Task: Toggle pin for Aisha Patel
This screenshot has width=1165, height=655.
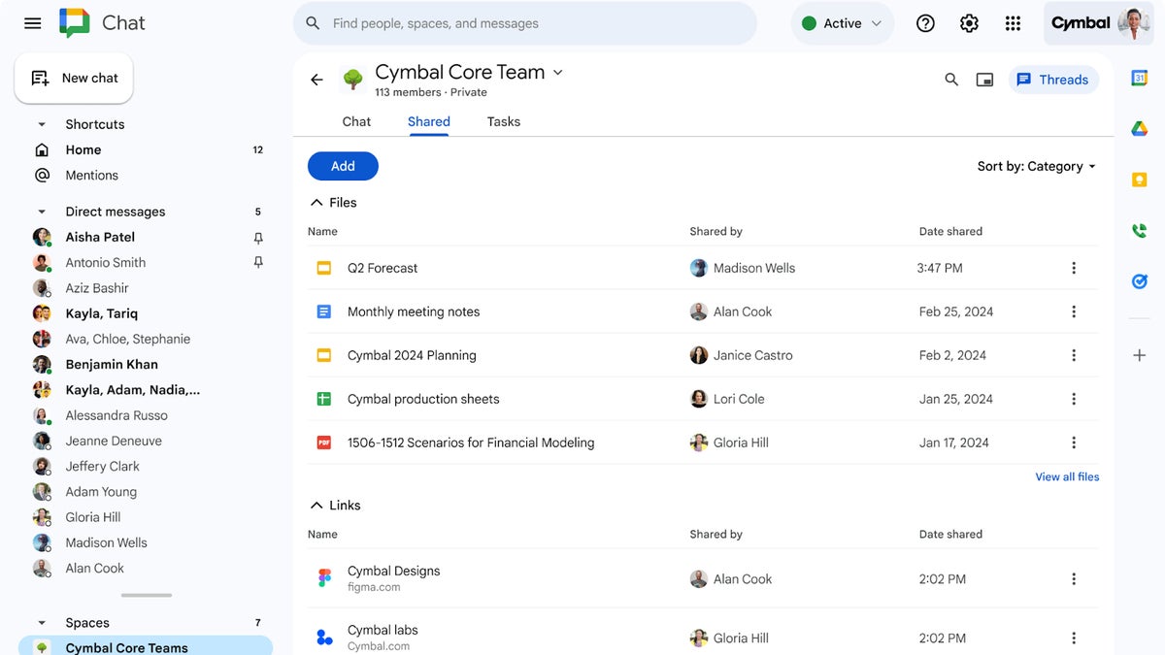Action: click(258, 237)
